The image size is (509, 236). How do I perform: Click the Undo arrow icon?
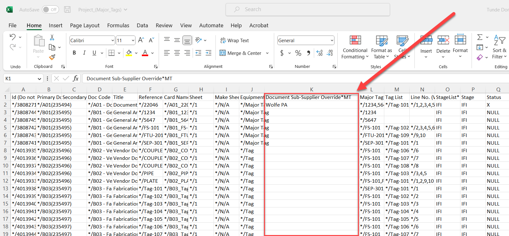click(x=12, y=37)
